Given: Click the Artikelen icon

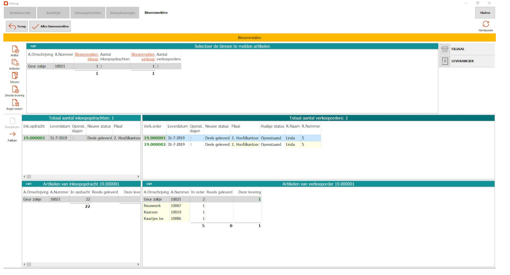Looking at the screenshot, I should (x=15, y=63).
